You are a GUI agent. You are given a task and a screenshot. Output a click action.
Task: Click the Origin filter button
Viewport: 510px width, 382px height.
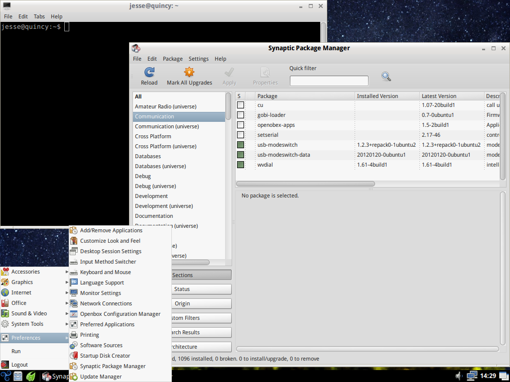201,303
